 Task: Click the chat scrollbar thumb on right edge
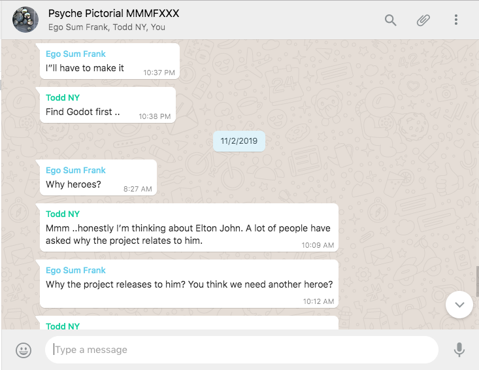477,281
